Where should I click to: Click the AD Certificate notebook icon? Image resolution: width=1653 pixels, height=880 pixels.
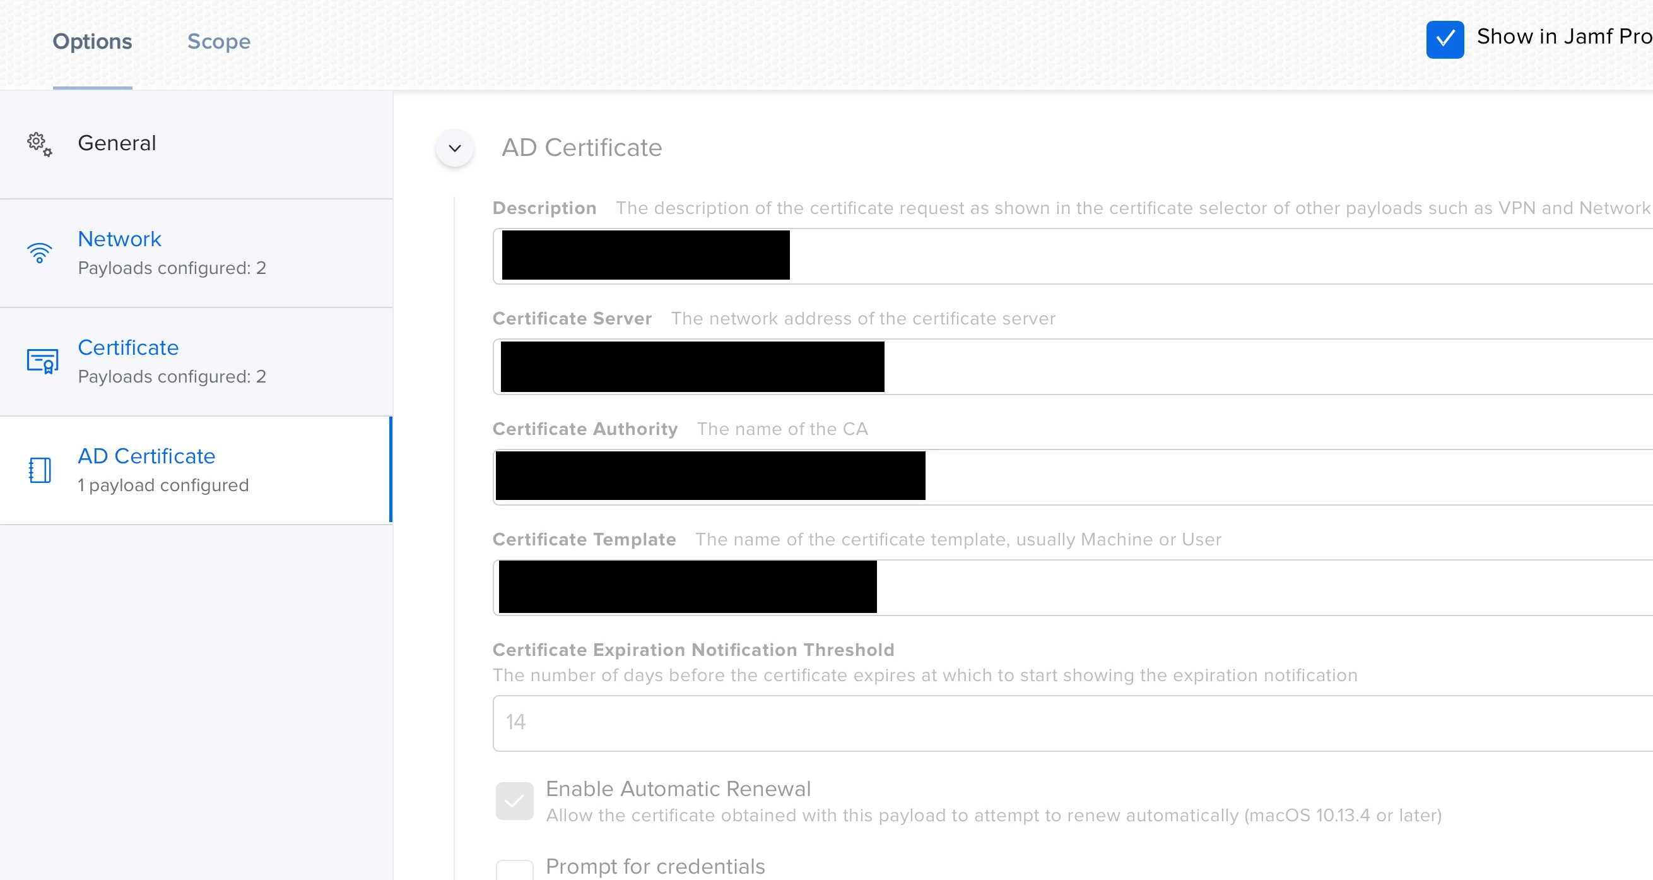pos(40,470)
